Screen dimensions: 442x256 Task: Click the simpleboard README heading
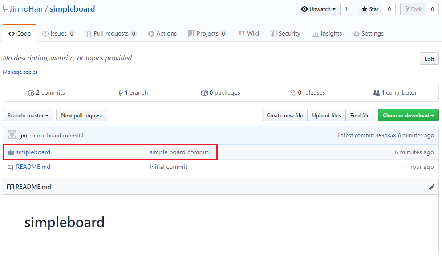coord(65,222)
